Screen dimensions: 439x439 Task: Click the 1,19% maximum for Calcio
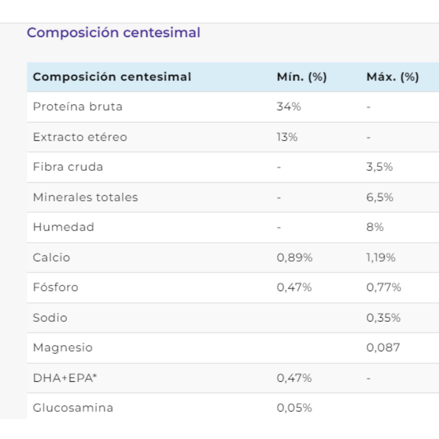click(x=381, y=257)
